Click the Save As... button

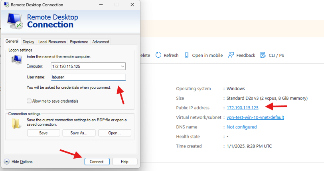click(79, 133)
